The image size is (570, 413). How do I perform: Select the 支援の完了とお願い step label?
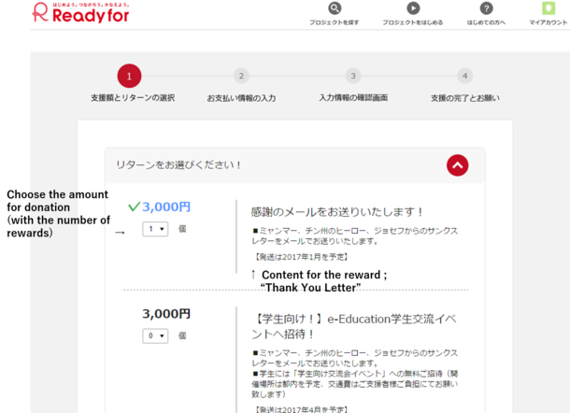click(464, 97)
